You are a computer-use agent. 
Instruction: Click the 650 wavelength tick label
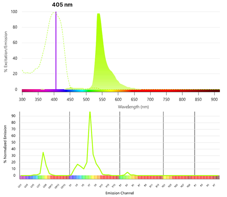tap(134, 99)
